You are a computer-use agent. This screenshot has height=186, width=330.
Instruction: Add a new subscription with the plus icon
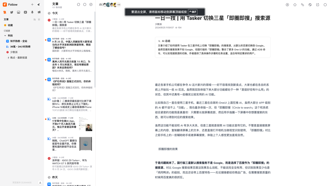[32, 4]
